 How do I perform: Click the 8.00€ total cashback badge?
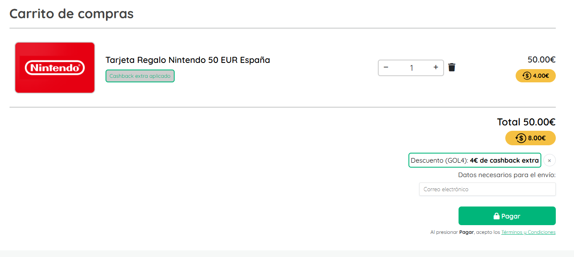point(531,138)
